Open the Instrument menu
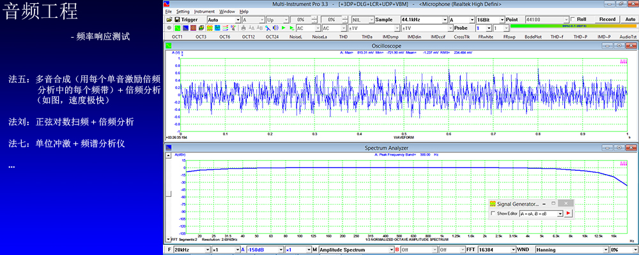Screen dimensions: 639x255 pos(204,11)
